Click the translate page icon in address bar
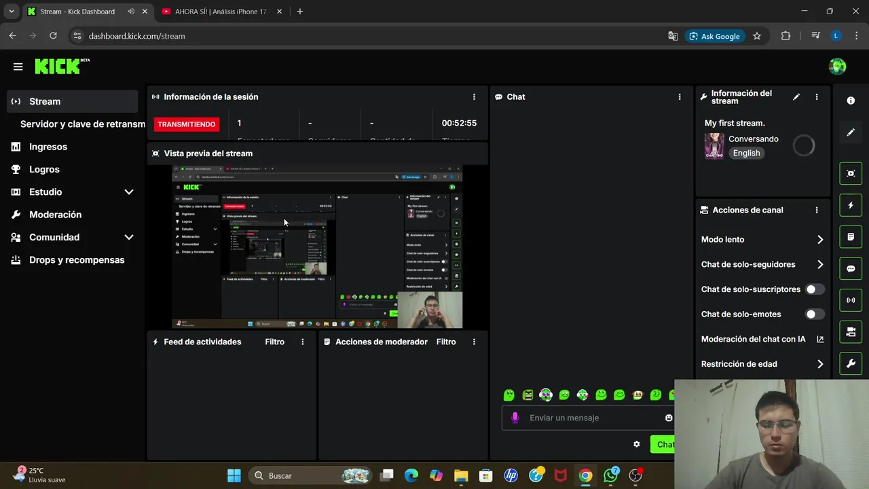The height and width of the screenshot is (489, 869). (x=673, y=36)
